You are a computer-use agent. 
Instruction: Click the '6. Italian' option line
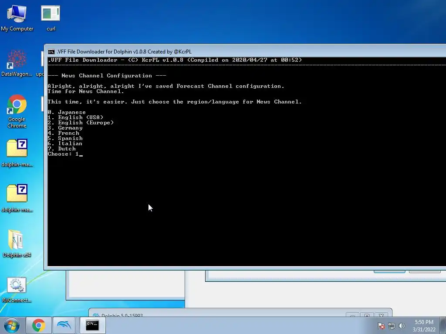pyautogui.click(x=65, y=144)
